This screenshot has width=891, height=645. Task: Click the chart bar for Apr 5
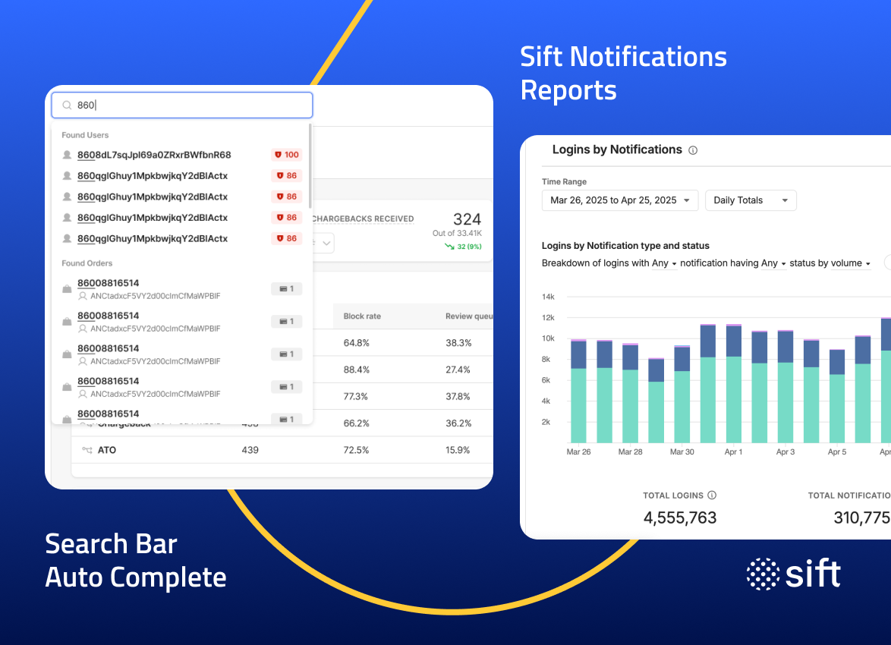[x=837, y=396]
